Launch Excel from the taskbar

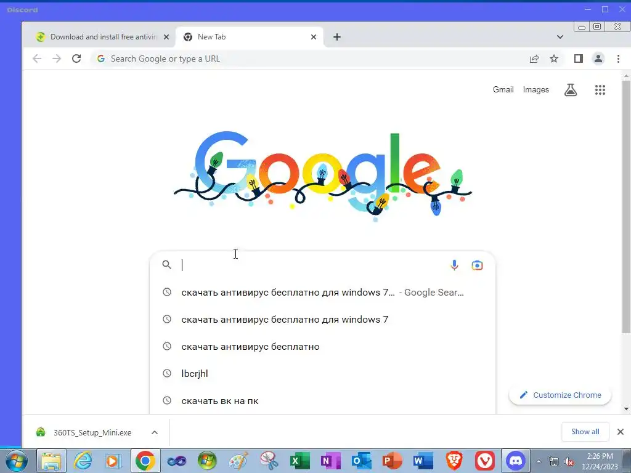tap(300, 461)
